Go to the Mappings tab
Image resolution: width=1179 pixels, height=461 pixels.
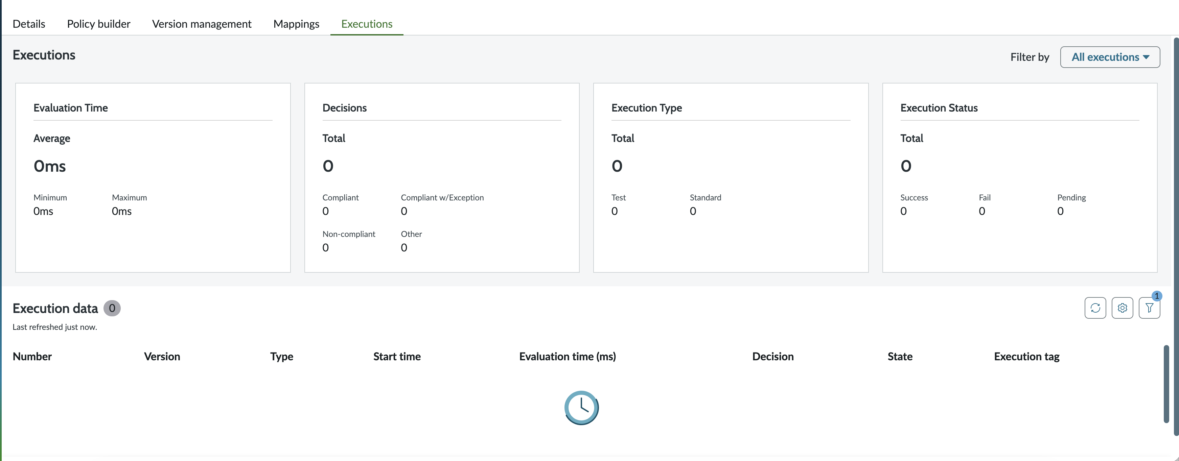pos(296,24)
